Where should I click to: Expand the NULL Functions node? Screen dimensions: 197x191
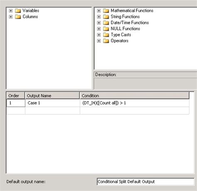point(99,29)
